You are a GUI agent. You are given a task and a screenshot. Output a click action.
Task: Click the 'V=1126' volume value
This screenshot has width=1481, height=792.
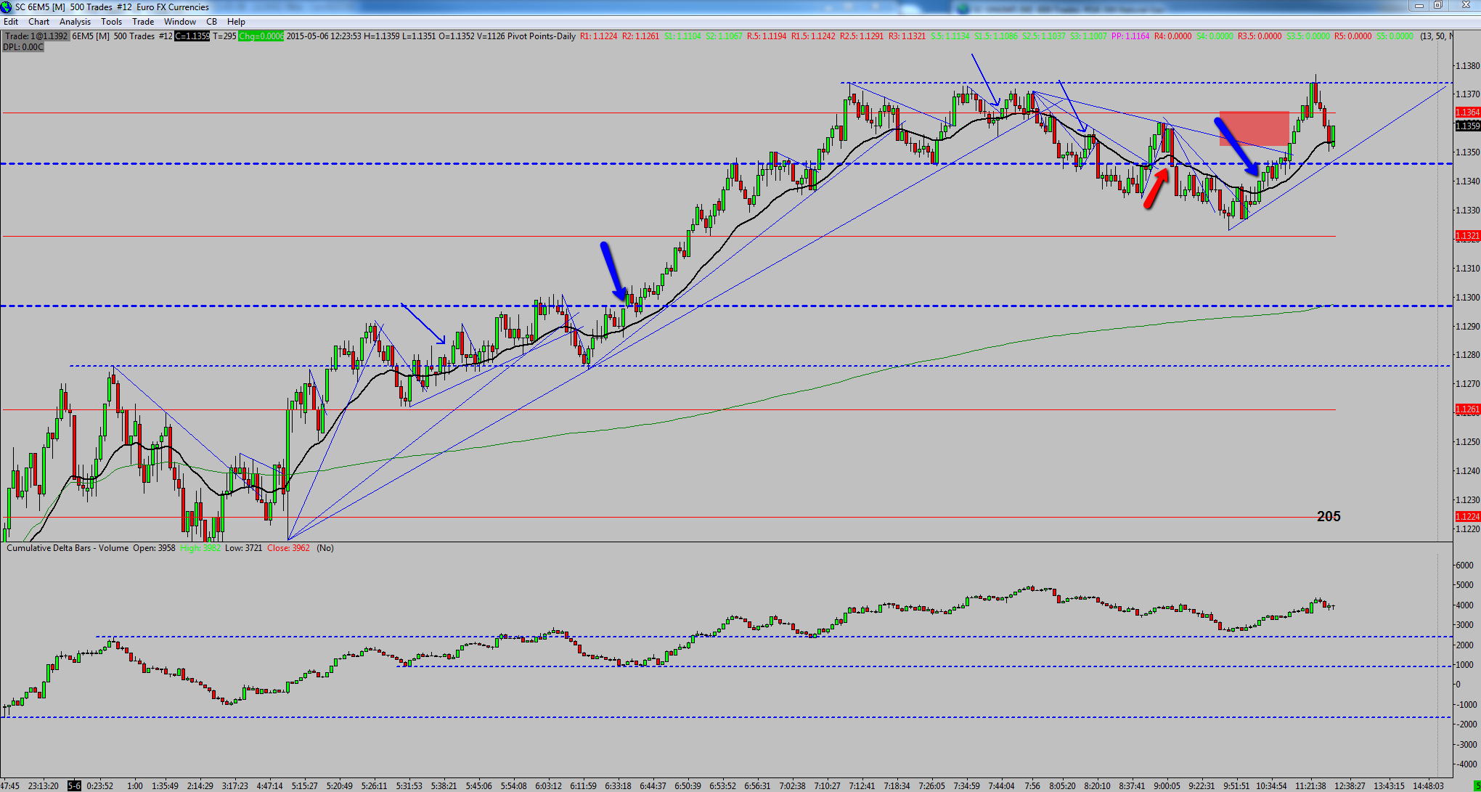click(491, 36)
